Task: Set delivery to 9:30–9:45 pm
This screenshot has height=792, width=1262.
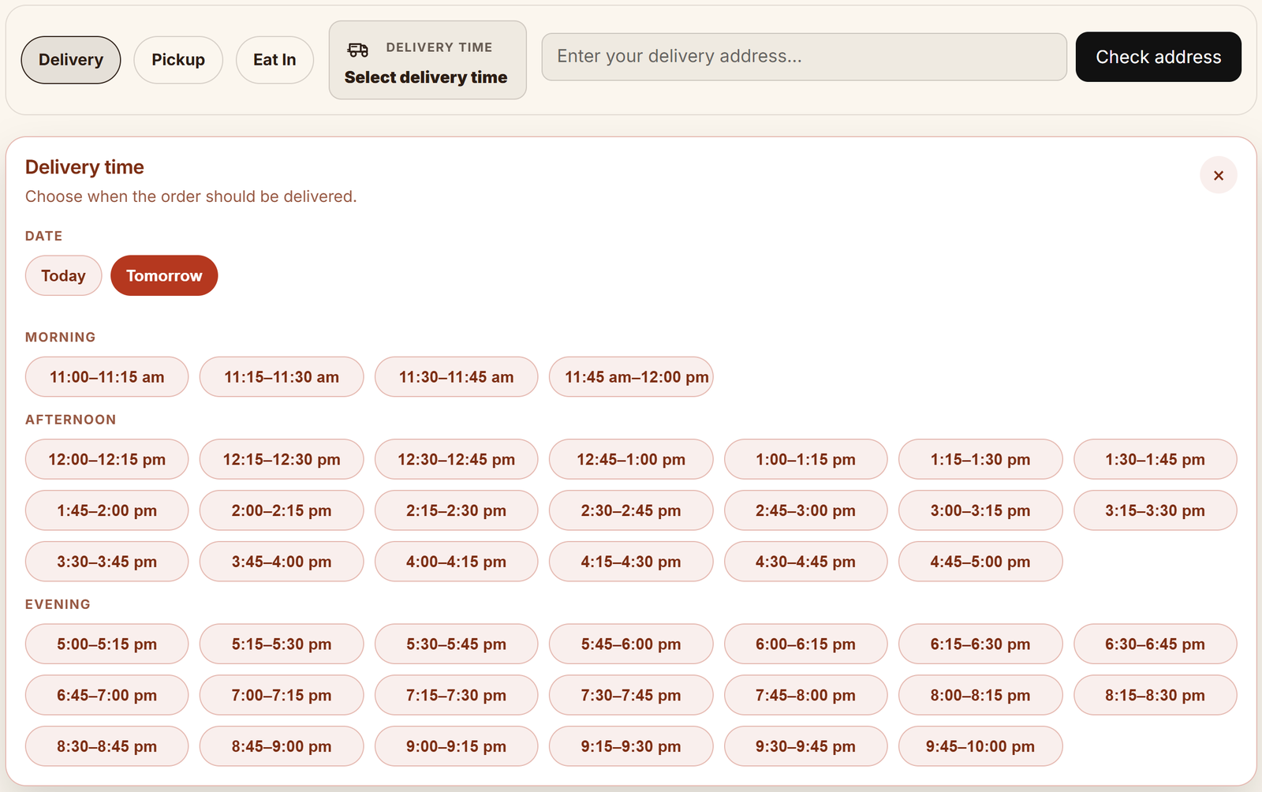Action: click(x=806, y=746)
